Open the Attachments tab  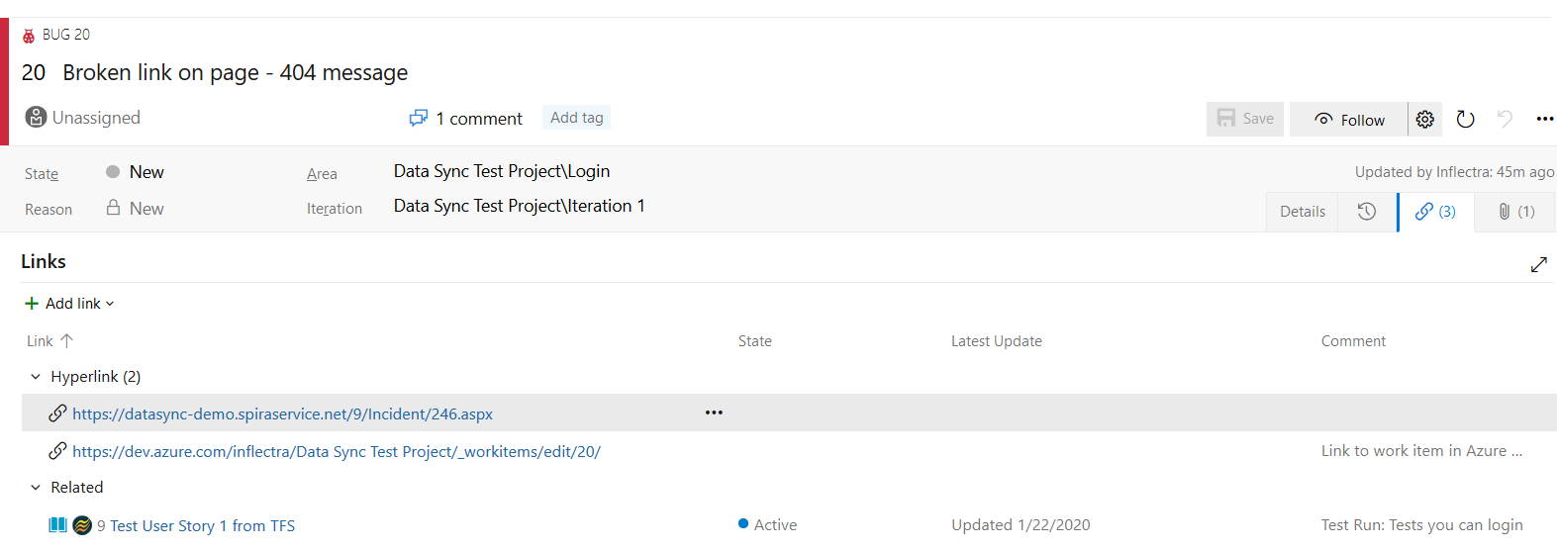1514,212
